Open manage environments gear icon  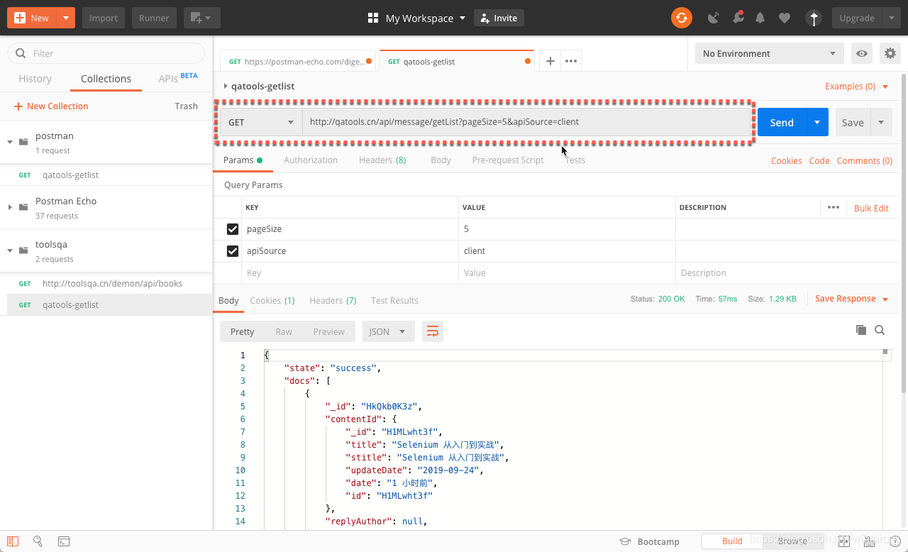[890, 53]
